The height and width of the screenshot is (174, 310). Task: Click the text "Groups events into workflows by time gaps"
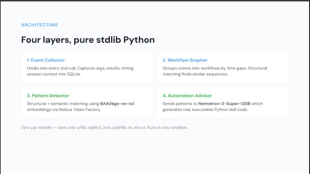coord(205,68)
